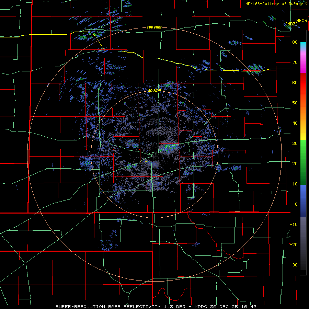Click the blue band of the dBZ color bar
Screen dimensions: 309x309
[303, 201]
